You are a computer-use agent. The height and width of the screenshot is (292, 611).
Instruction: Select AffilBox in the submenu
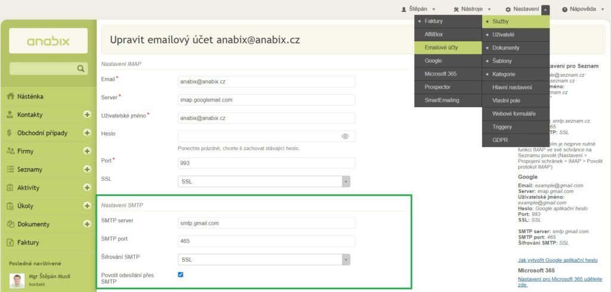pyautogui.click(x=448, y=34)
